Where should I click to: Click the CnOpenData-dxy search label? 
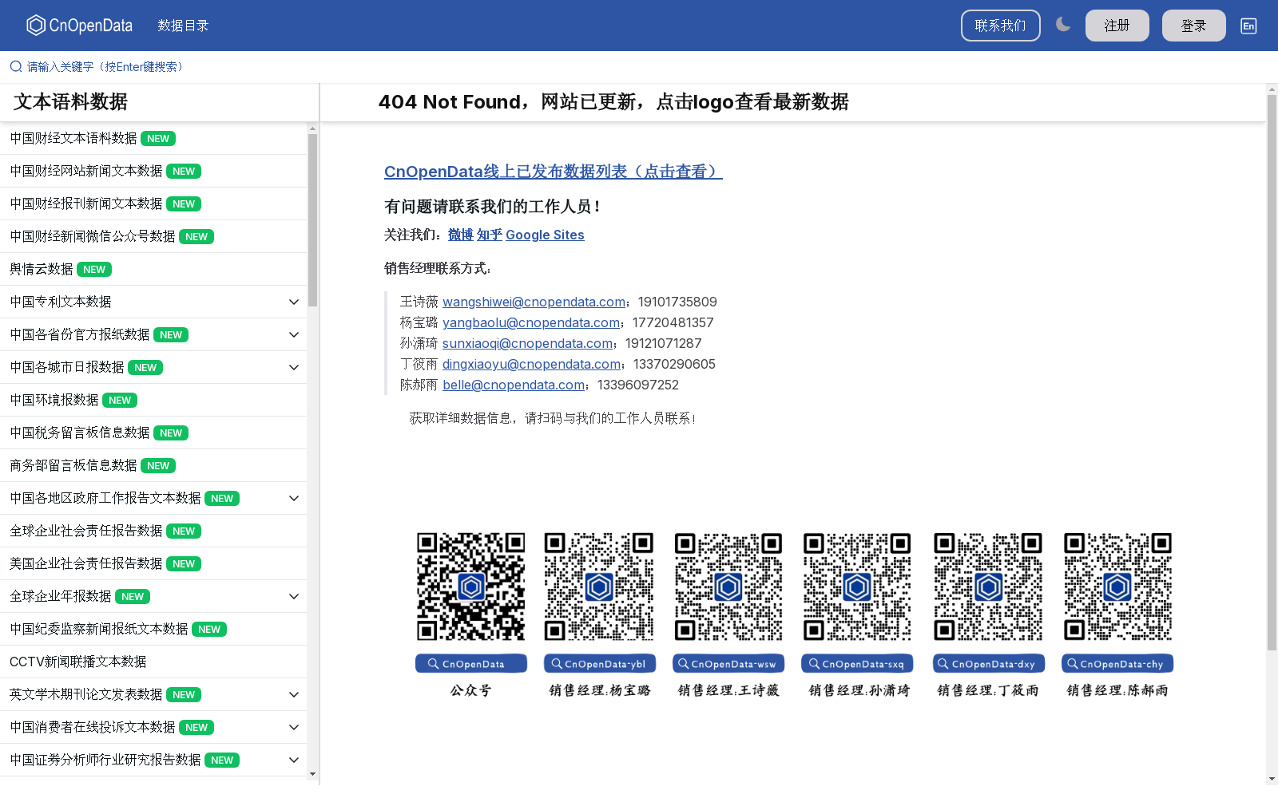coord(989,664)
